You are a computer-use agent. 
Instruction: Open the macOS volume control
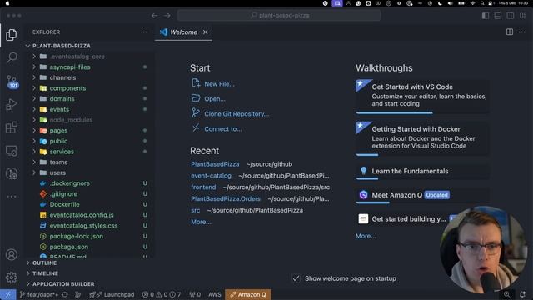(451, 3)
